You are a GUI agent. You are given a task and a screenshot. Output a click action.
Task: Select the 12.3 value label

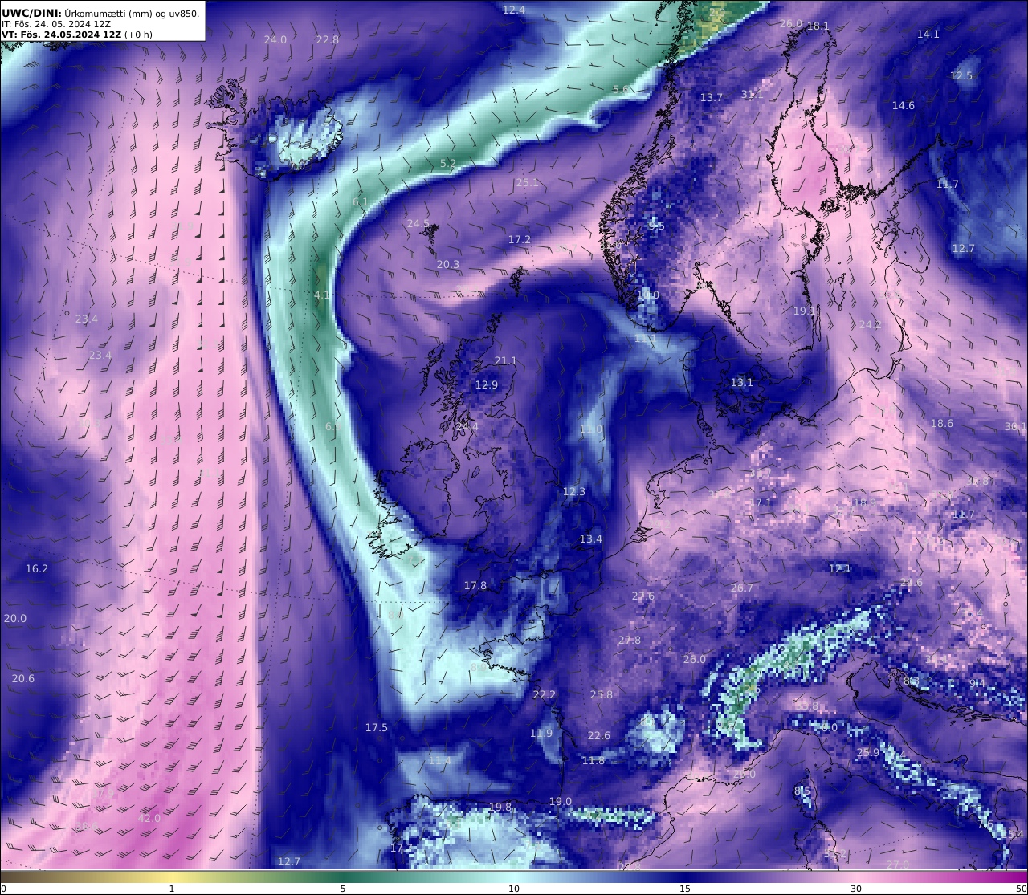pos(574,491)
